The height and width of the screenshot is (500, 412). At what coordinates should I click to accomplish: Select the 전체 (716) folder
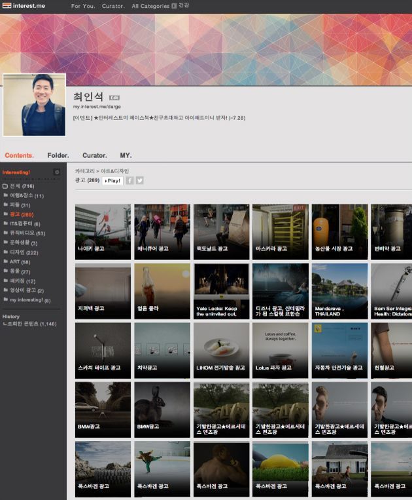(x=18, y=186)
